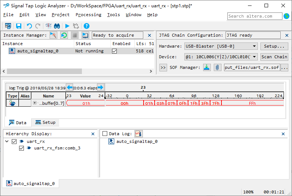Viewport: 292px width, 196px height.
Task: Start autorun analysis in Instance Manager
Action: [x=64, y=35]
